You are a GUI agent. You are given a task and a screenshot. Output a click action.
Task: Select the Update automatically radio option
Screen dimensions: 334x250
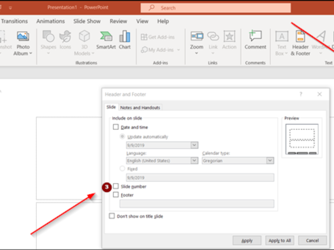click(122, 137)
